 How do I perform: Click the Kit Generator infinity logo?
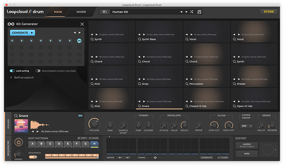coord(11,24)
